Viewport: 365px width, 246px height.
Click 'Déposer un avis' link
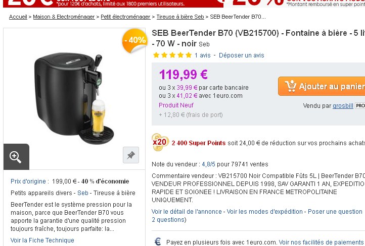click(x=241, y=55)
